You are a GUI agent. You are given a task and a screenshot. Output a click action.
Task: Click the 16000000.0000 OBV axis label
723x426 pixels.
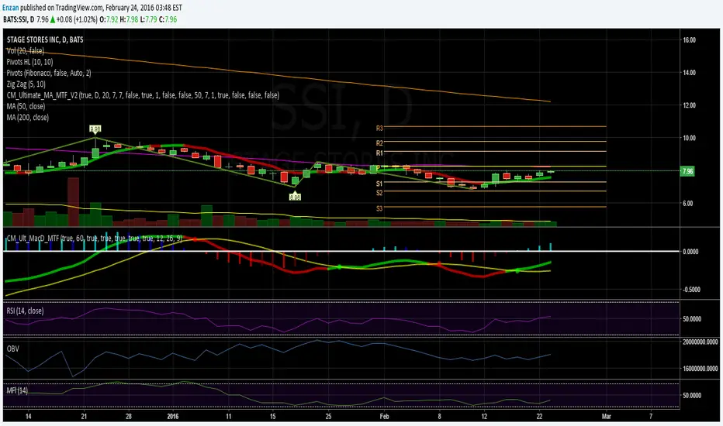(701, 369)
